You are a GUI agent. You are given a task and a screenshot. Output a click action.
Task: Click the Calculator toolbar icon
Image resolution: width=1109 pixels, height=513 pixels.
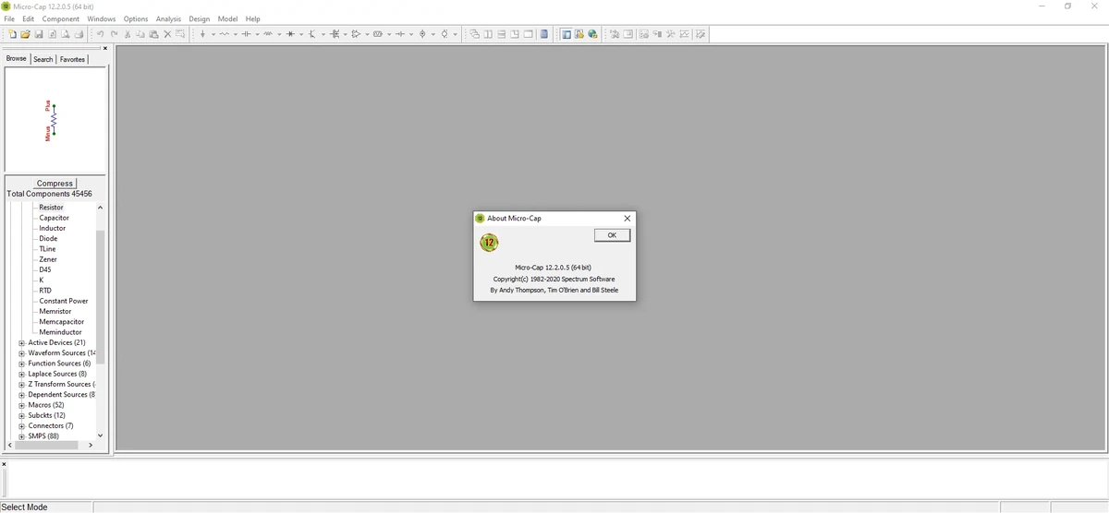544,34
